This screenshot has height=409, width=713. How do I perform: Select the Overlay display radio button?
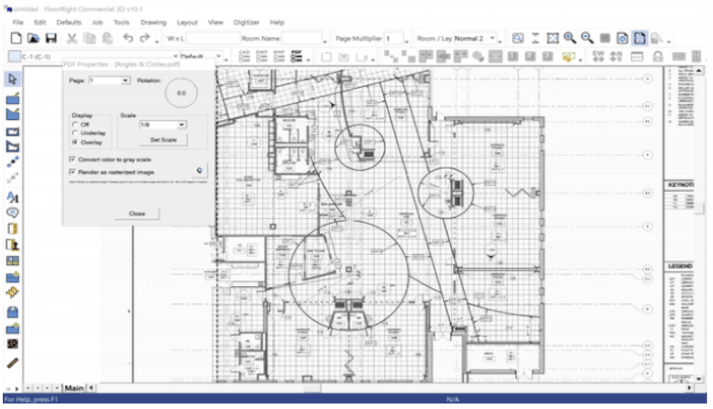pyautogui.click(x=75, y=143)
